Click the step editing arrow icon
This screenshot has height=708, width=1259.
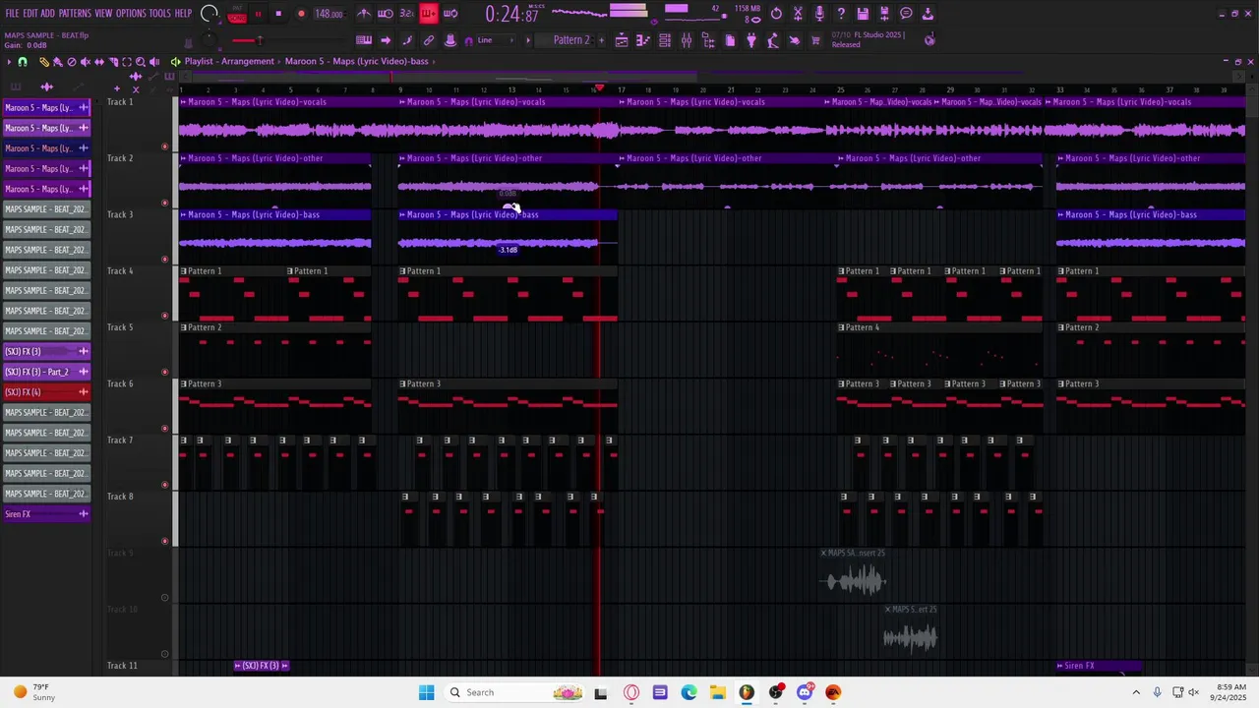click(386, 40)
